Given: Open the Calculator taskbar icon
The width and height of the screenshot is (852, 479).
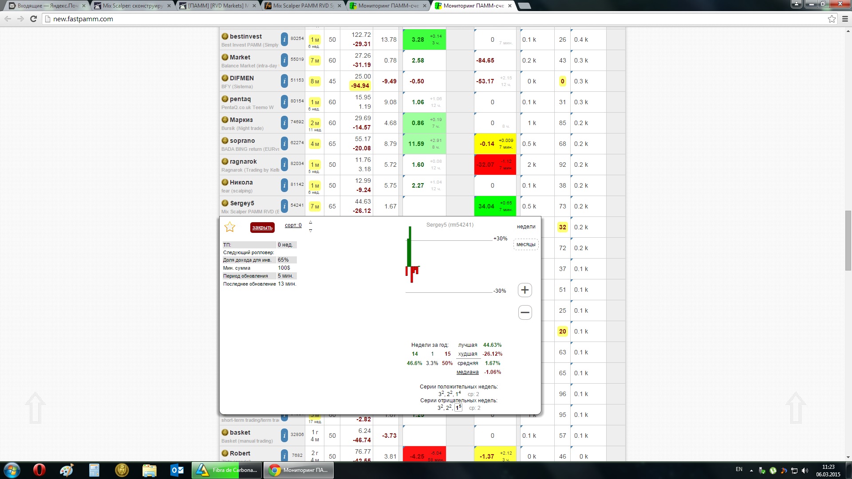Looking at the screenshot, I should 94,470.
